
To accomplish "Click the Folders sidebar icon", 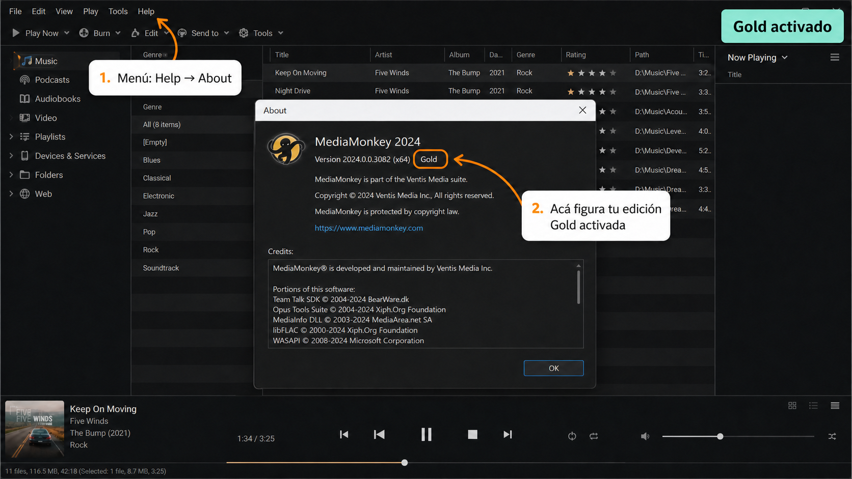I will tap(24, 175).
